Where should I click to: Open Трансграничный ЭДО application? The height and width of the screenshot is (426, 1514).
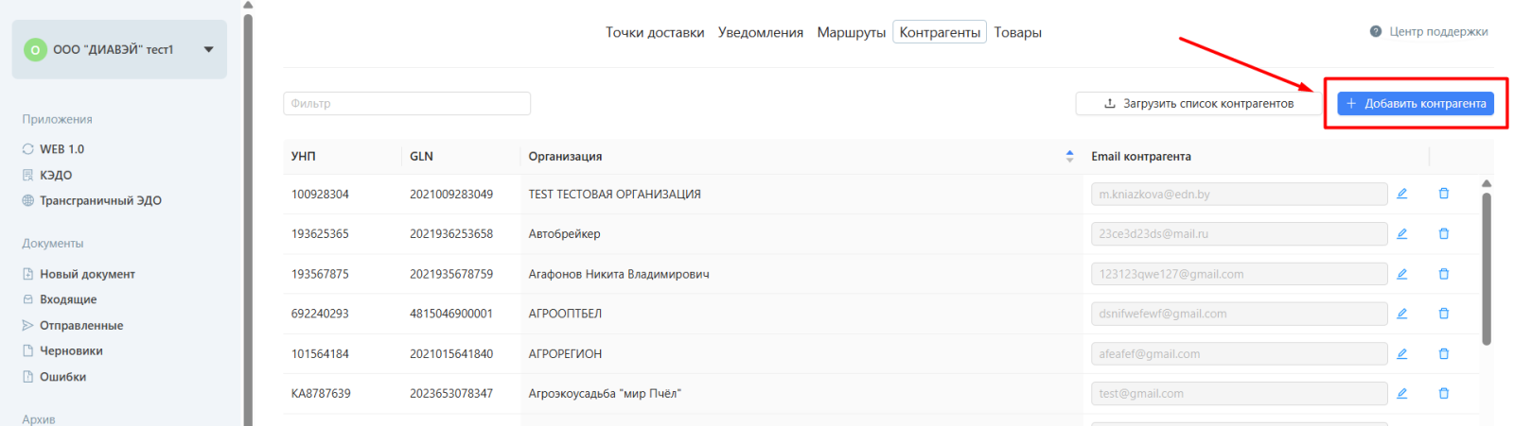point(100,200)
